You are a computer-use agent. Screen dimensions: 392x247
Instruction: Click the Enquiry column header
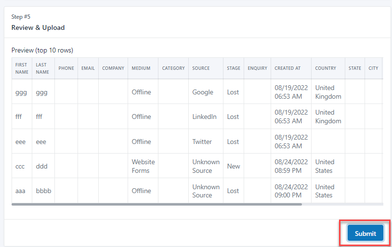257,68
